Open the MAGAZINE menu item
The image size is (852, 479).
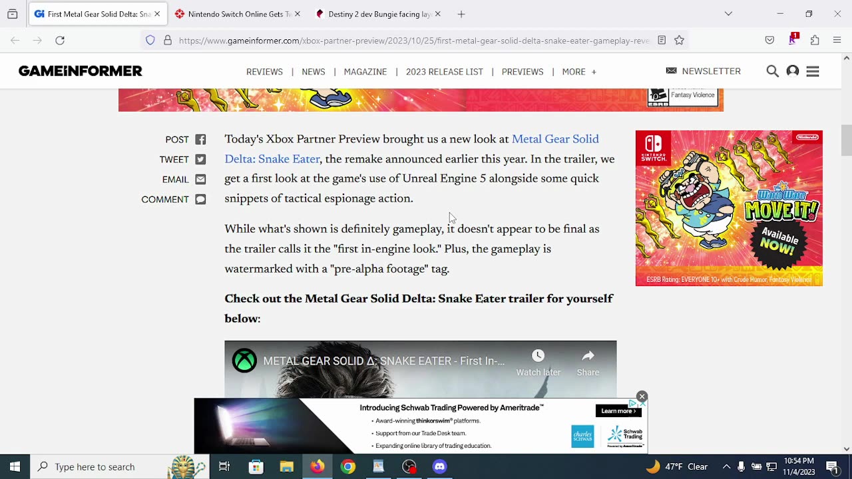365,72
